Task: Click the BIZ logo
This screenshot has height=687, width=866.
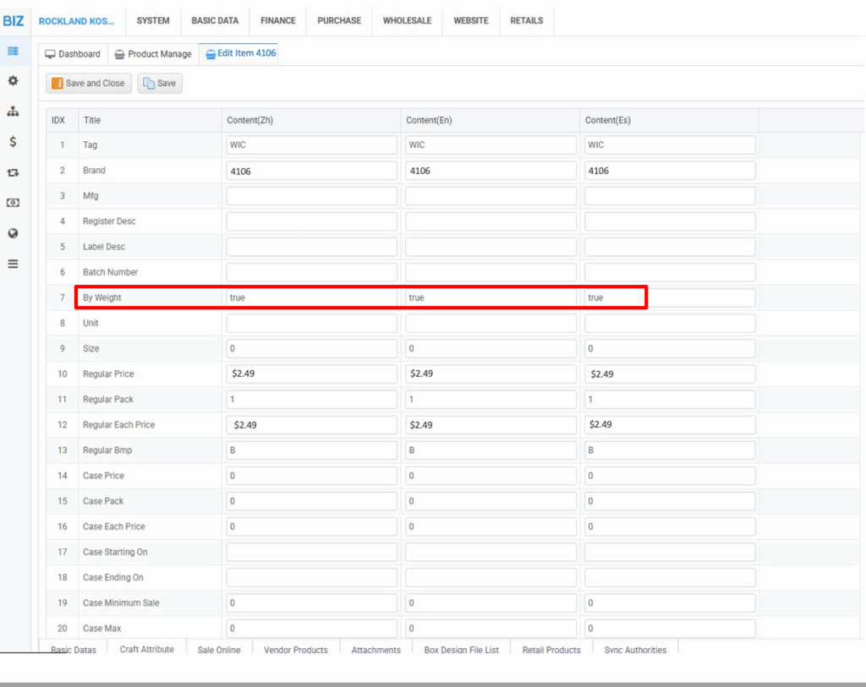Action: (14, 20)
